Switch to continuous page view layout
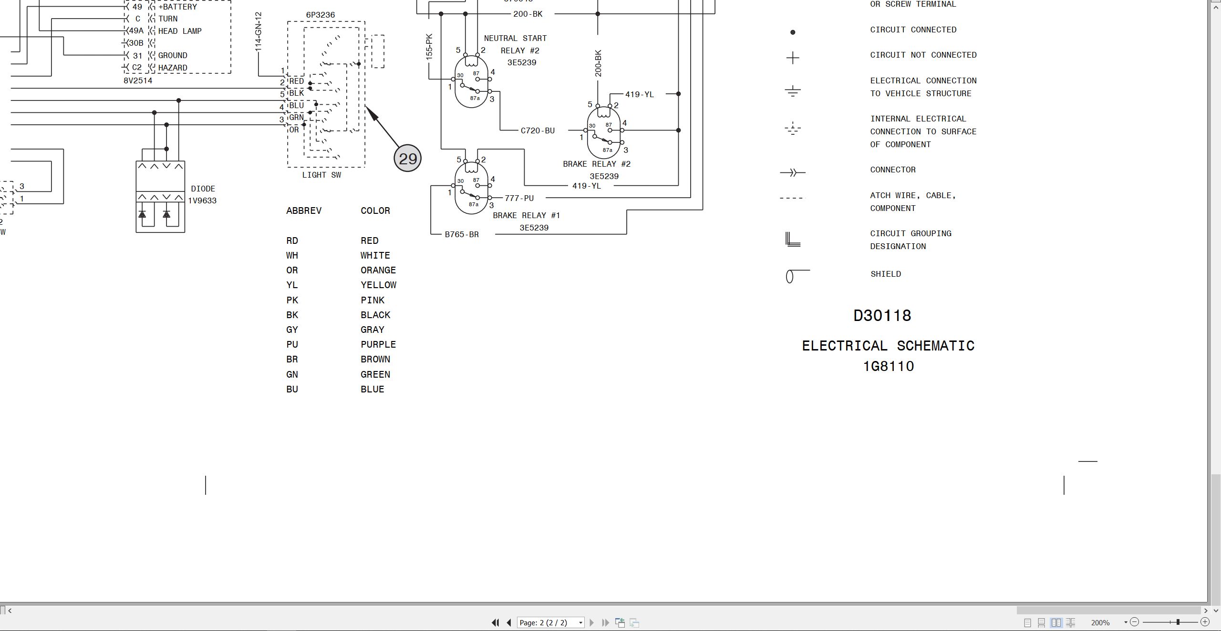 click(x=1042, y=622)
